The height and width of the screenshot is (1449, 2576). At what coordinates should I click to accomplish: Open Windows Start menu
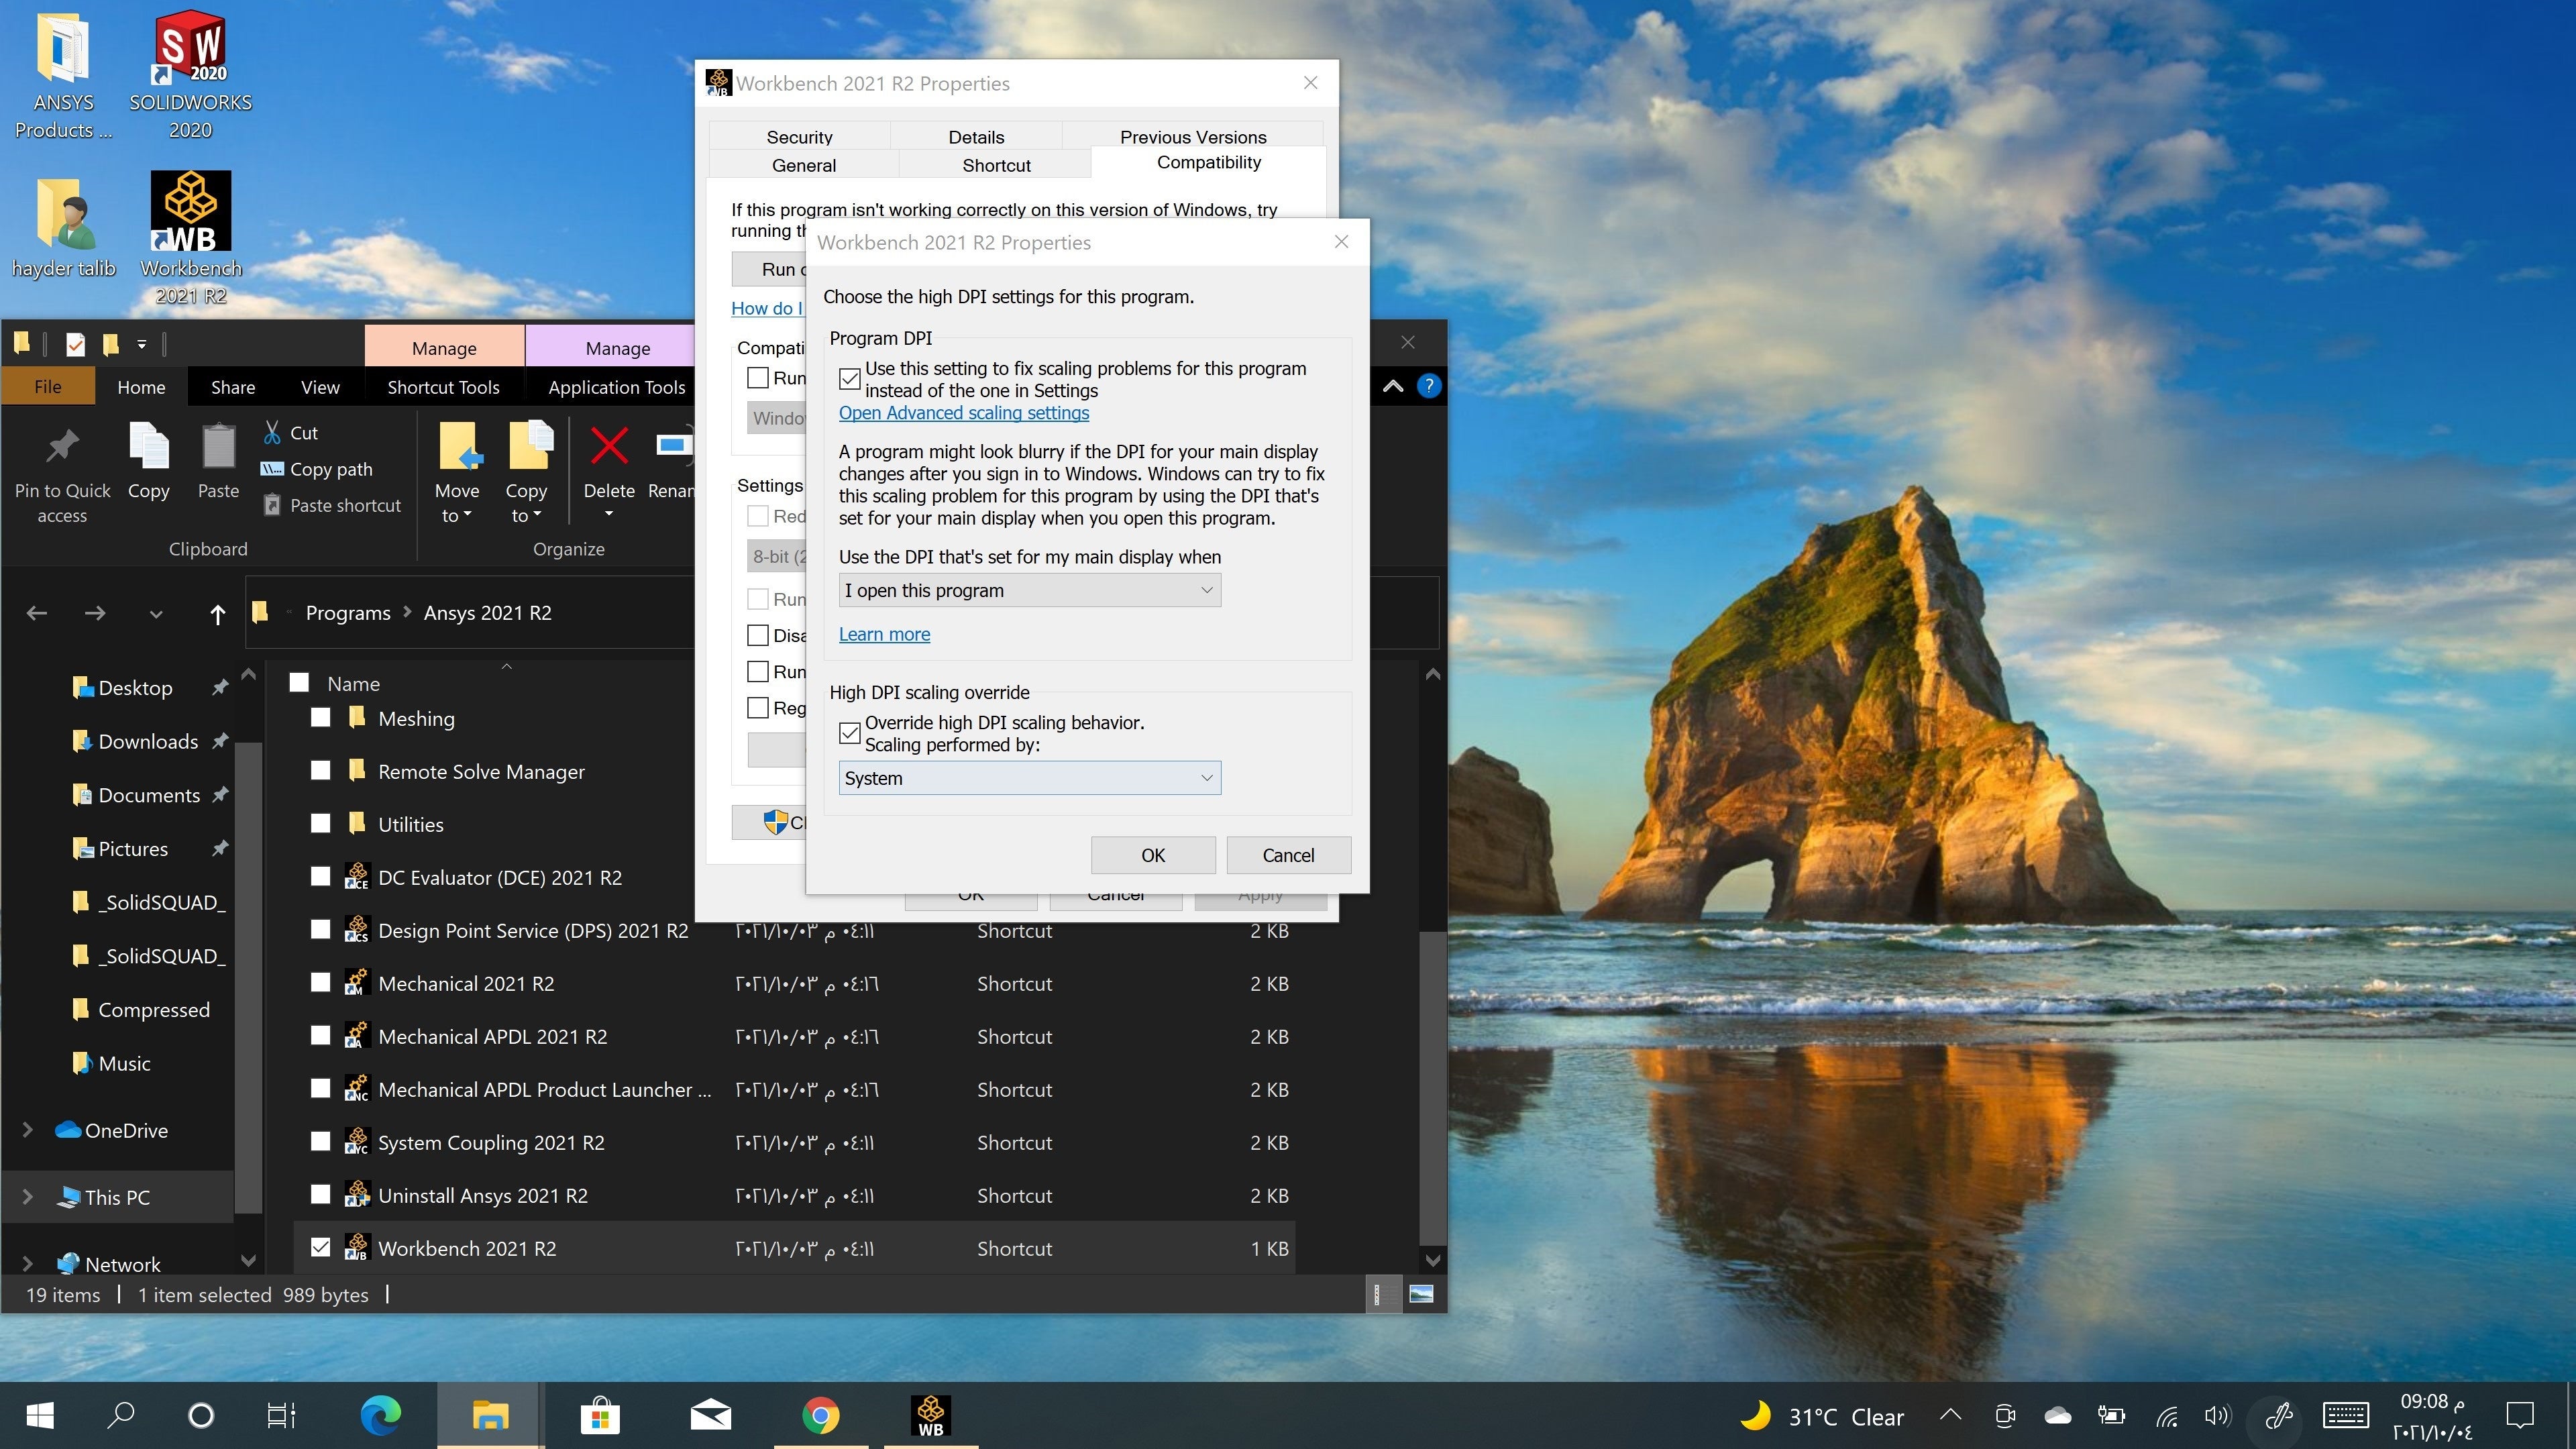point(40,1415)
